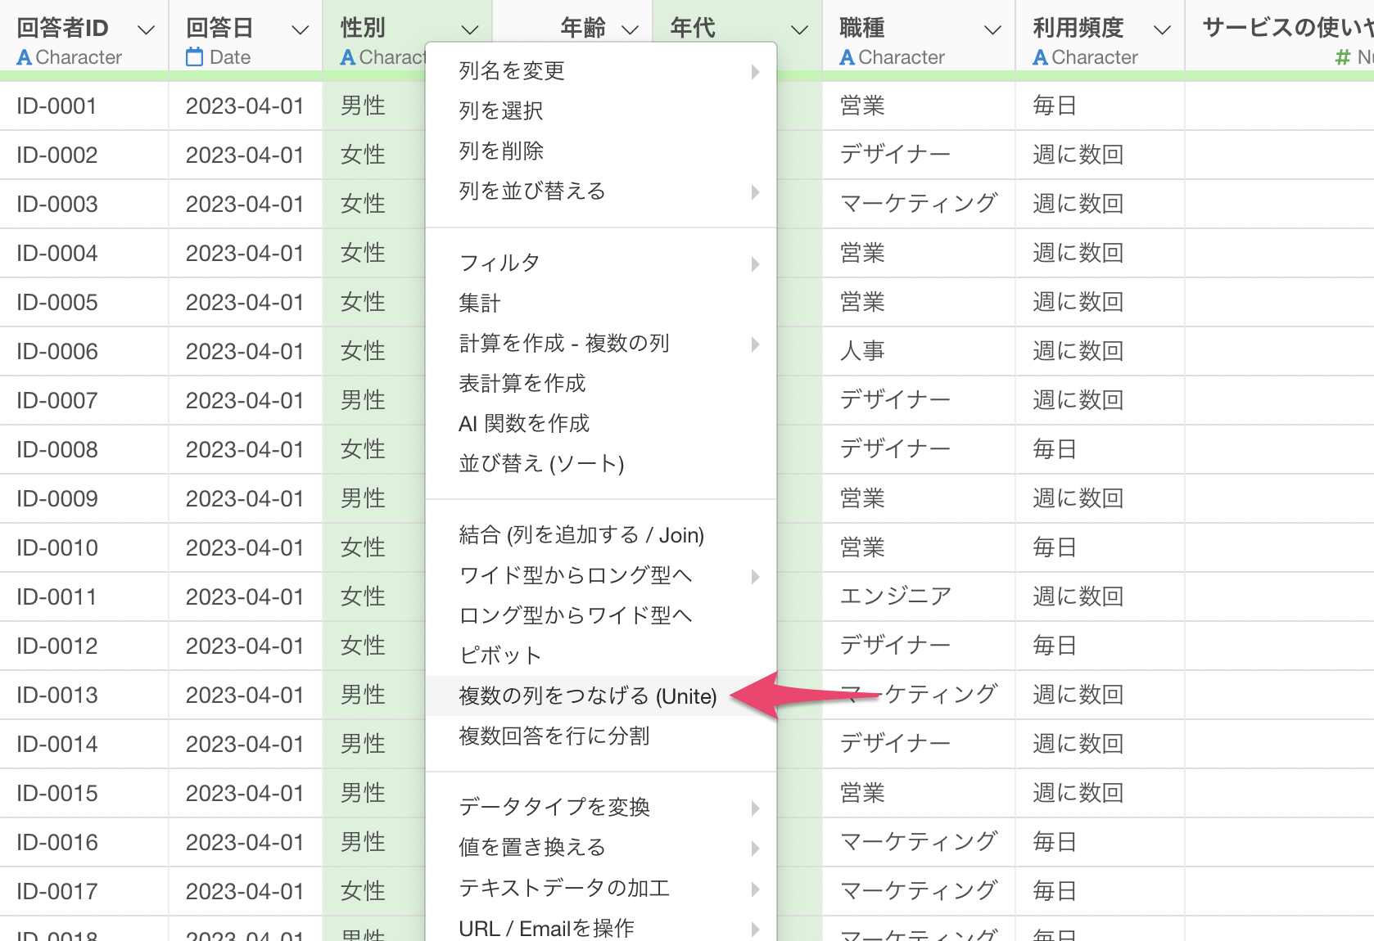Click cell ID-0013

[x=84, y=696]
